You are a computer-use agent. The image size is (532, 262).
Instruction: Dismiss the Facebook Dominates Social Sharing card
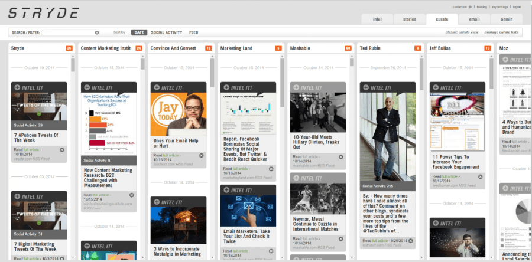click(x=271, y=169)
